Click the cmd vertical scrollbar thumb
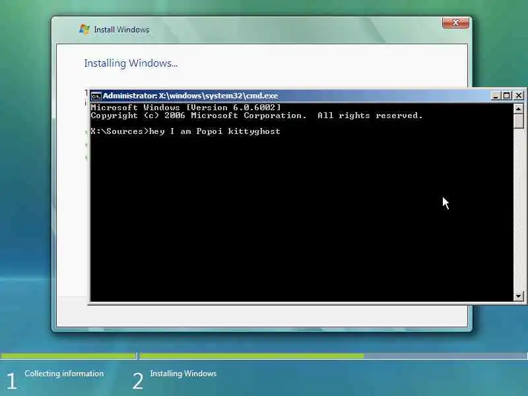This screenshot has width=528, height=396. pyautogui.click(x=518, y=121)
